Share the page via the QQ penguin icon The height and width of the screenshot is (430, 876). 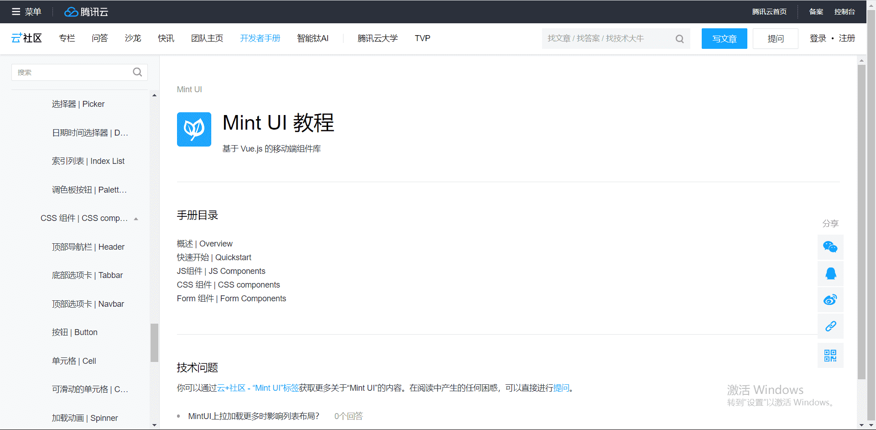click(830, 273)
